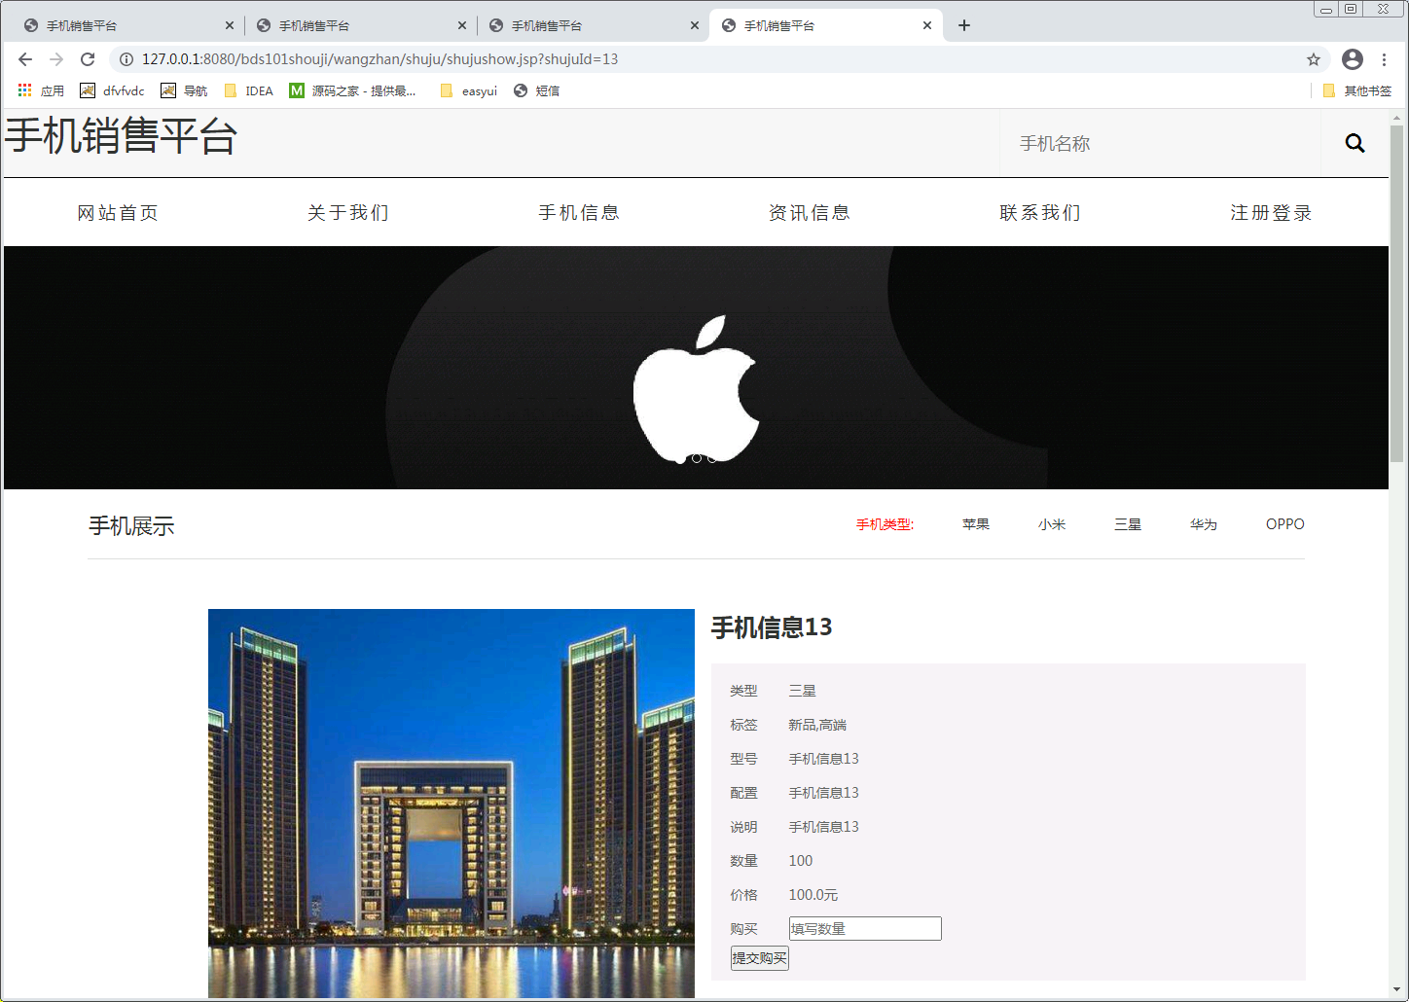Open the 源码之家 bookmark
This screenshot has width=1409, height=1002.
353,90
